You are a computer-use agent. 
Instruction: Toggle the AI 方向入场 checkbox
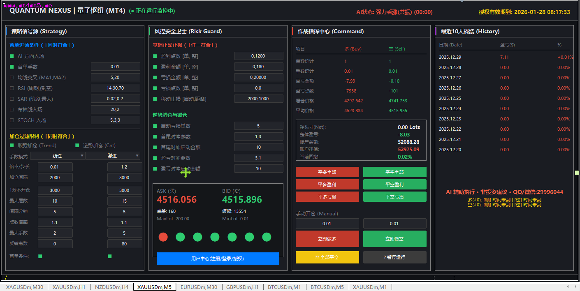(12, 56)
